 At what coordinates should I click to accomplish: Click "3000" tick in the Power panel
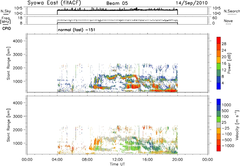[x=17, y=55]
